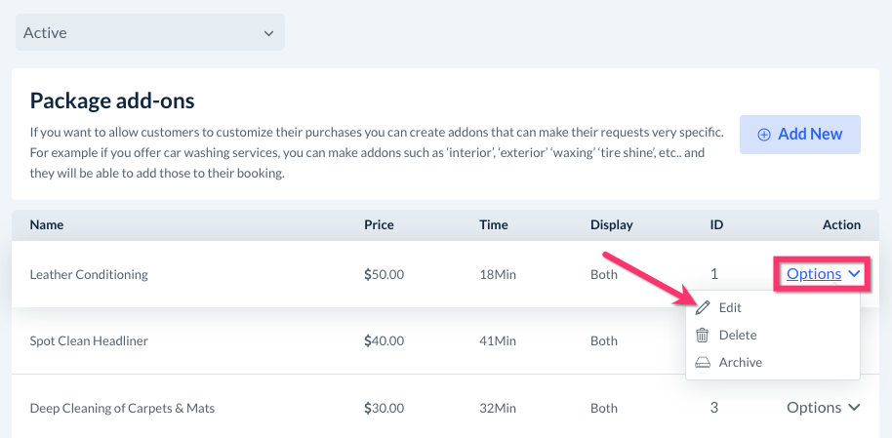Click the ID column header

pyautogui.click(x=716, y=224)
